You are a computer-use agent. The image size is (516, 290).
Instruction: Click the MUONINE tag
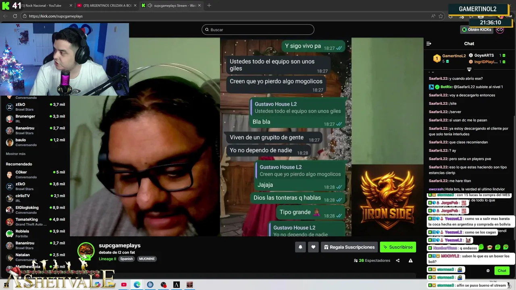(147, 259)
